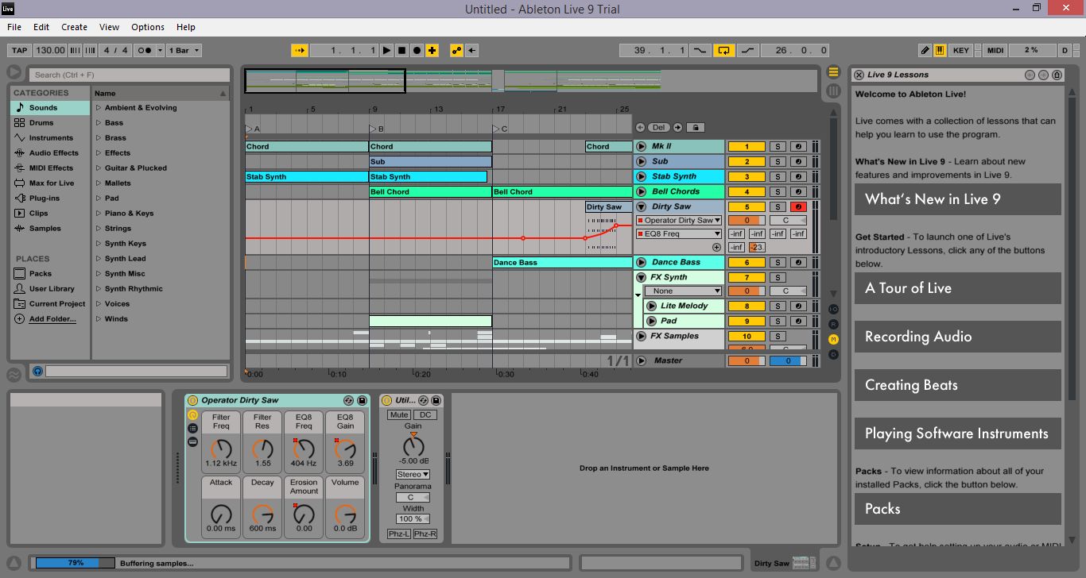Select the Clips category
This screenshot has height=578, width=1086.
click(50, 214)
